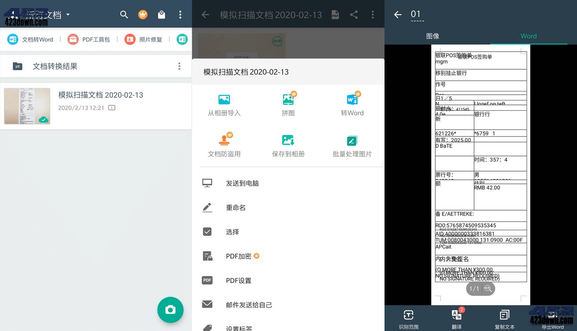Open the document page overflow menu
The width and height of the screenshot is (577, 331).
(372, 14)
